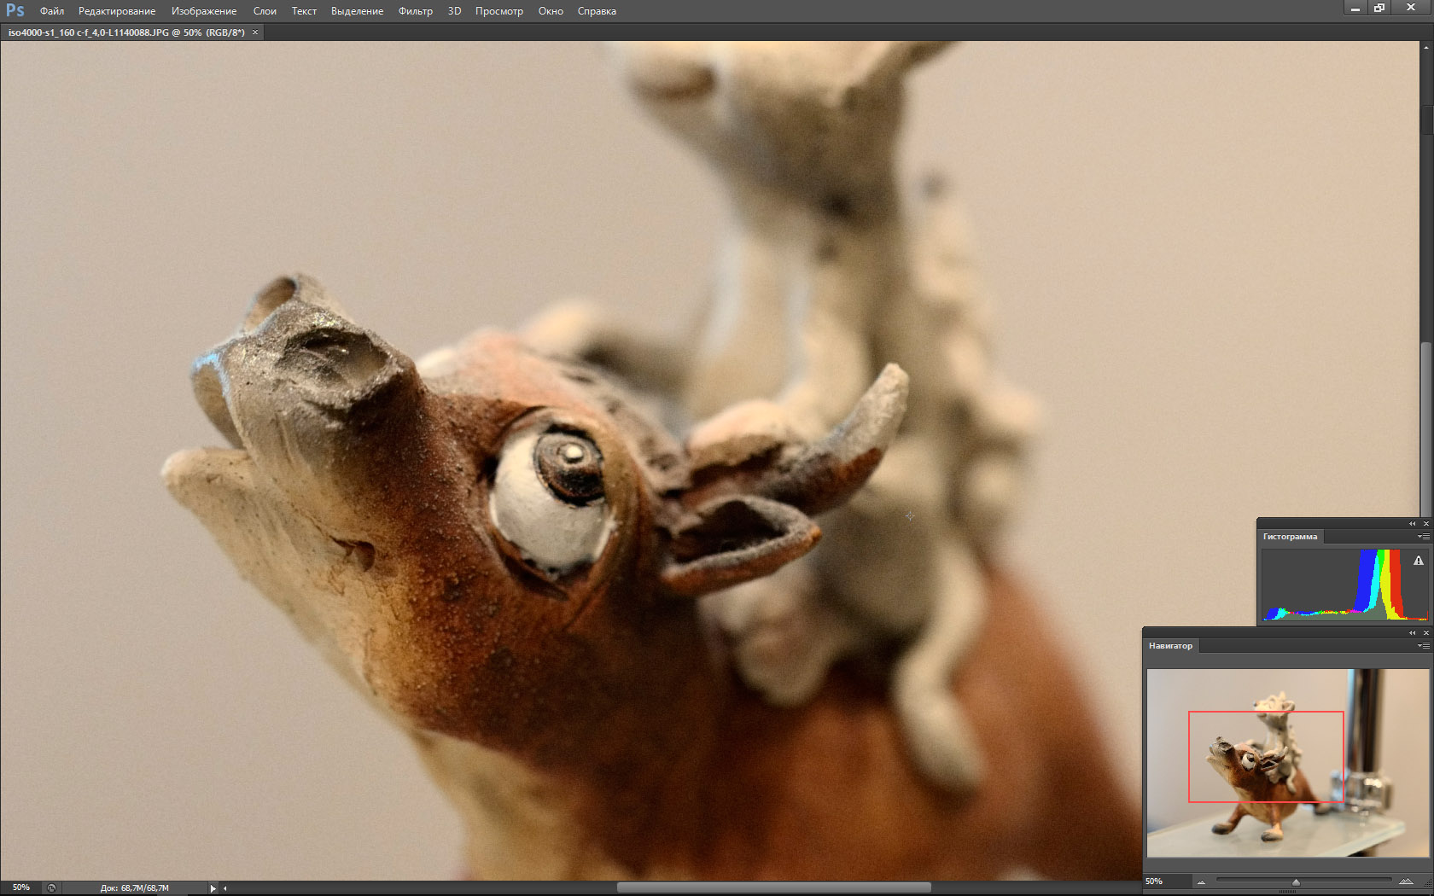Click the histogram cached data warning icon
This screenshot has height=896, width=1434.
coord(1418,561)
